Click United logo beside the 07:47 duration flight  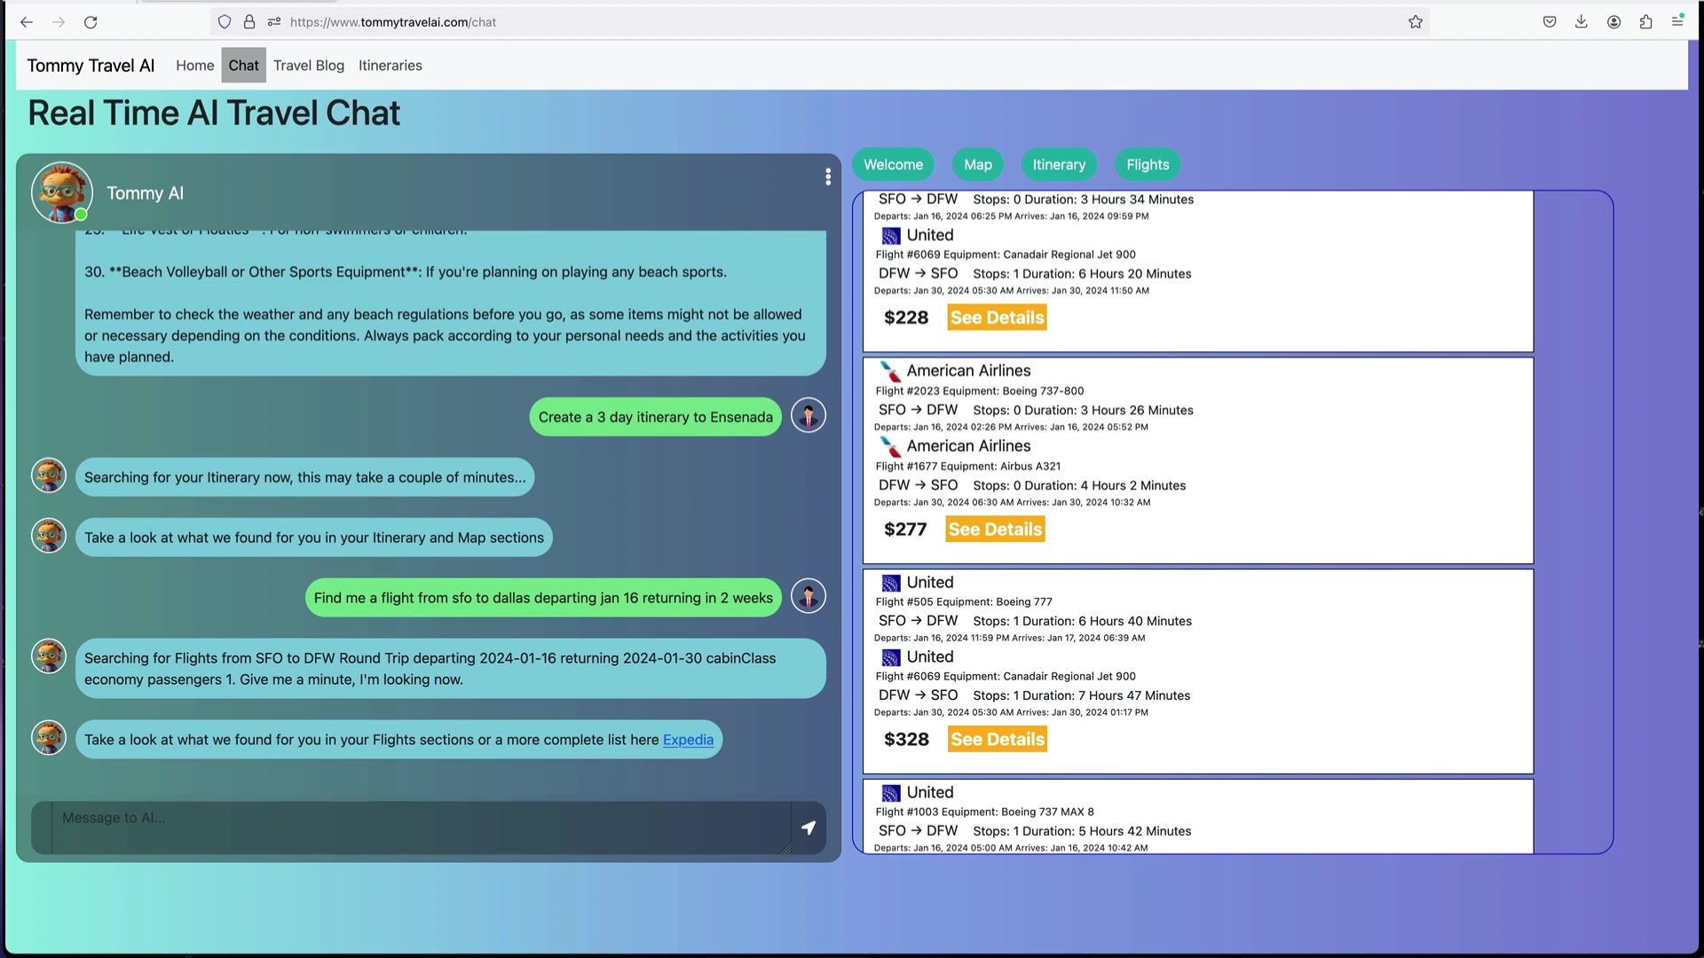(x=890, y=657)
